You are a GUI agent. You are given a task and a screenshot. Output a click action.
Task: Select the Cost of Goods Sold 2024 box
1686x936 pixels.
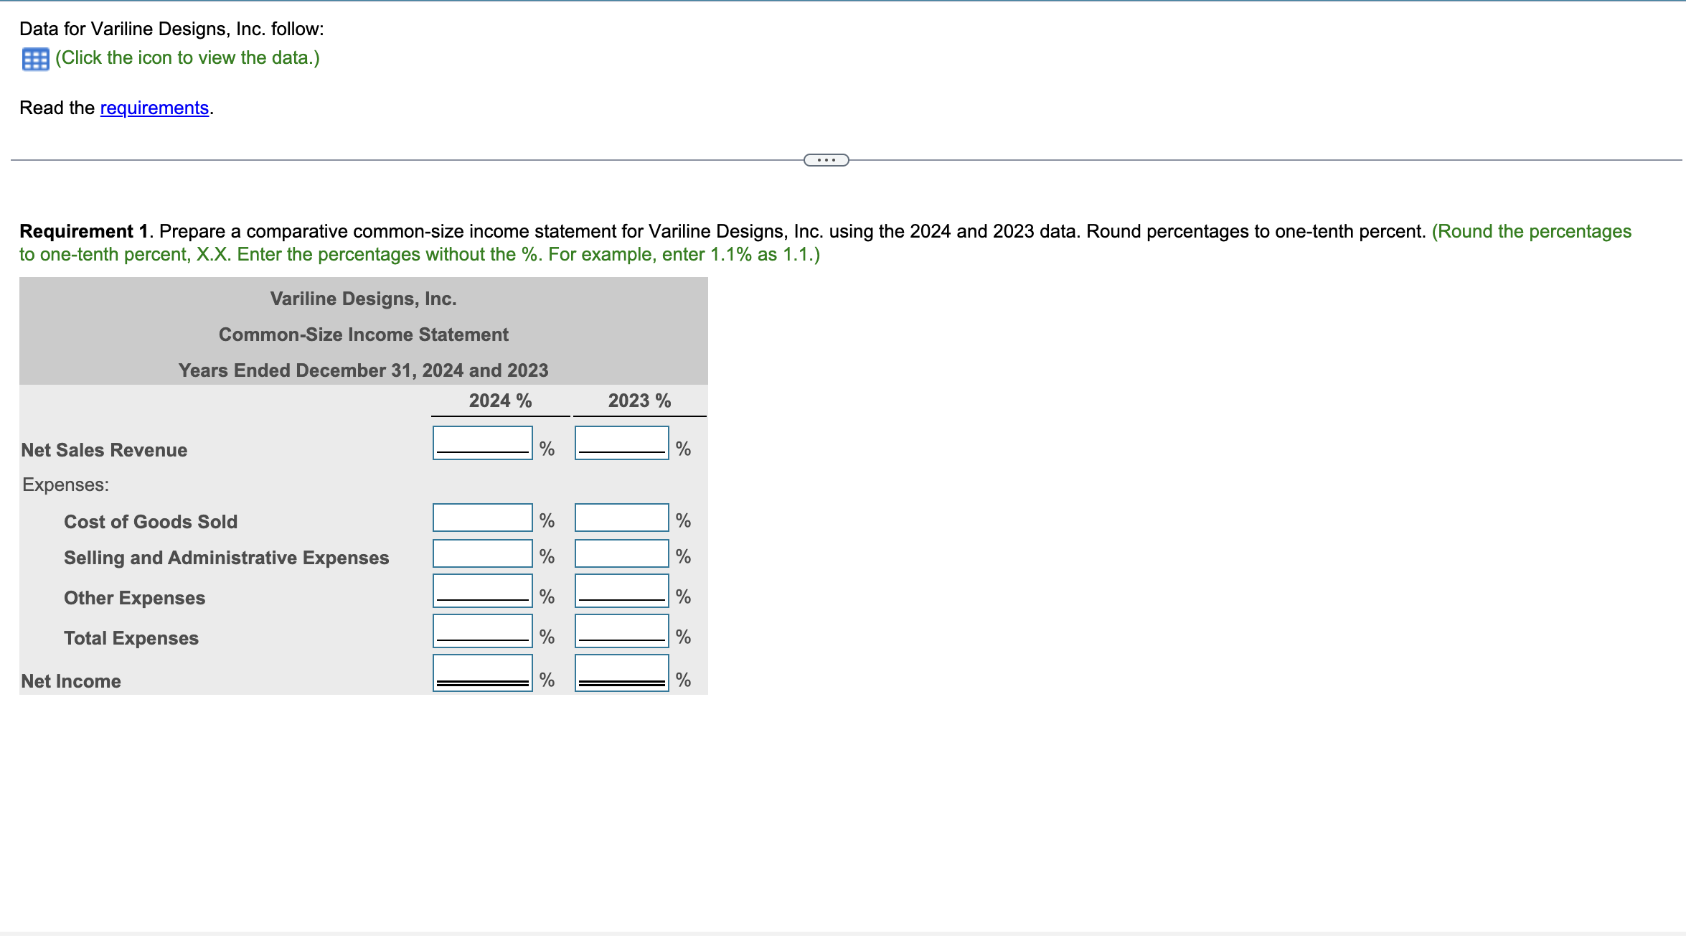pyautogui.click(x=481, y=517)
